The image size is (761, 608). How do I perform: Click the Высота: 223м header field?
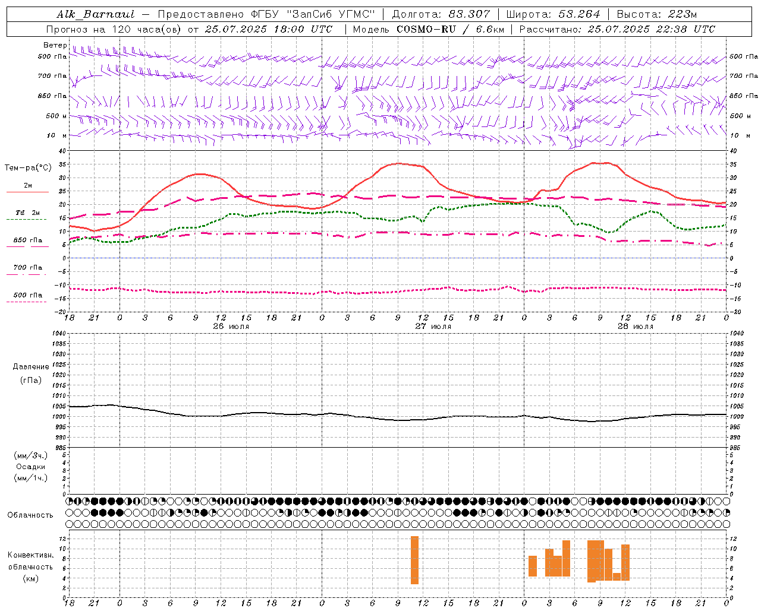pos(656,14)
